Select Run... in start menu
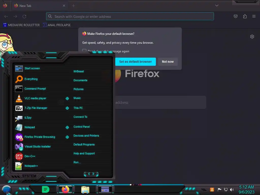 (77, 162)
